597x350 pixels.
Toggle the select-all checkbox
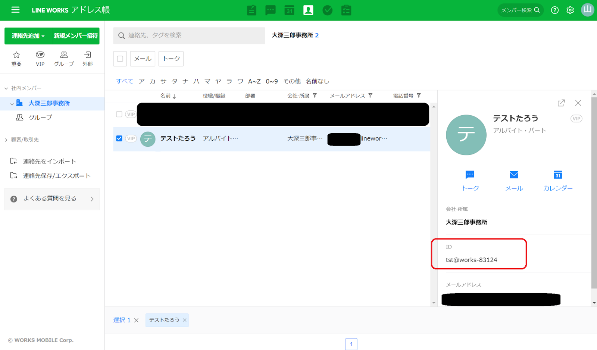(x=120, y=59)
